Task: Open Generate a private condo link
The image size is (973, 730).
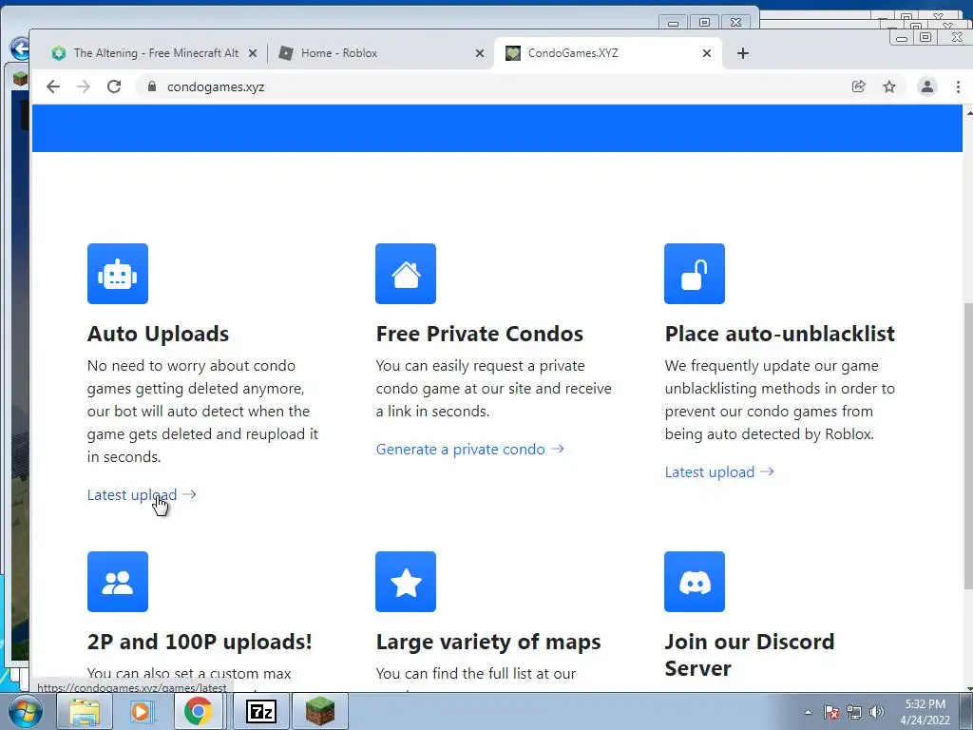Action: coord(469,449)
